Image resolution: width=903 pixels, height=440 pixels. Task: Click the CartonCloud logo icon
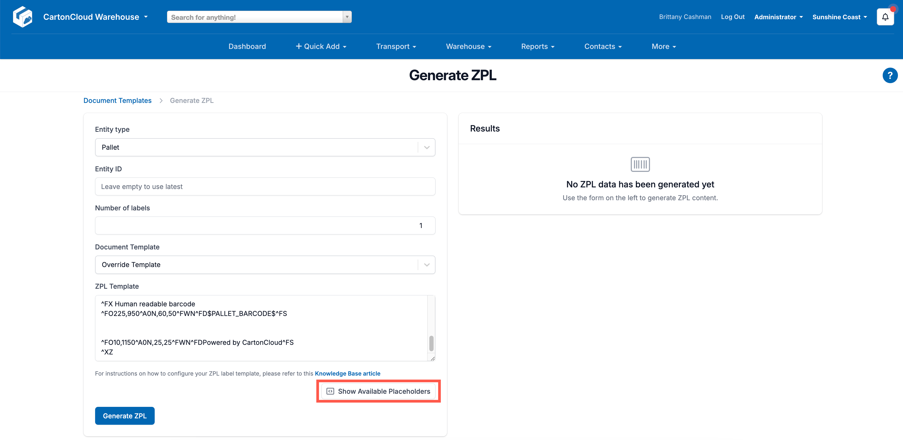point(22,17)
